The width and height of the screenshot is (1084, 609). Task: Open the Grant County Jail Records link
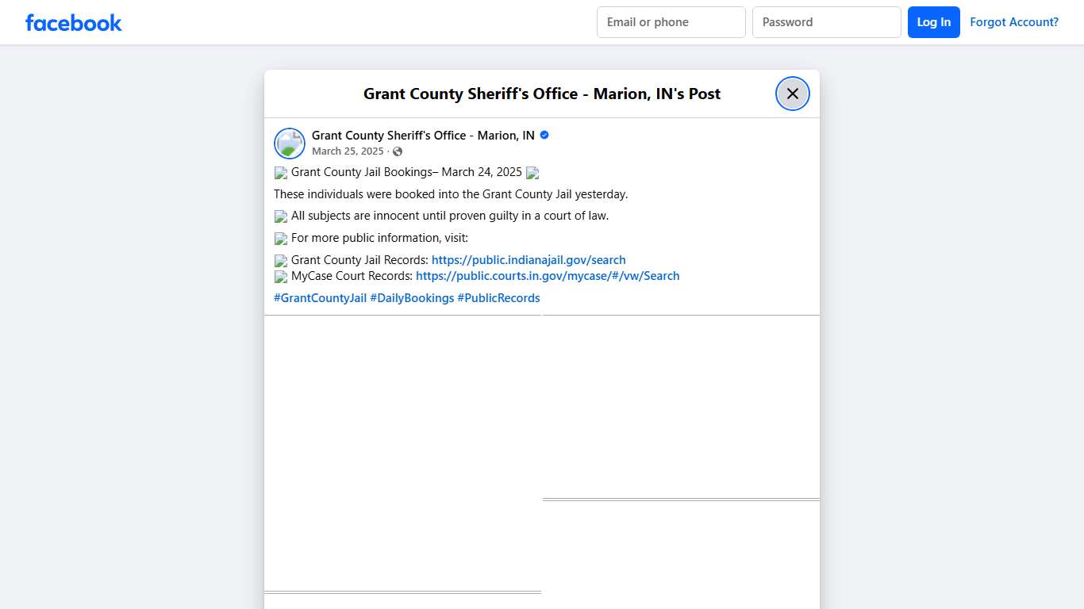click(x=529, y=259)
